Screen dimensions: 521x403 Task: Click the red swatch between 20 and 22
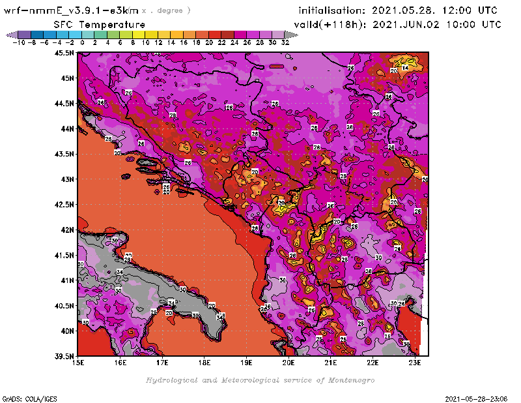[x=215, y=35]
